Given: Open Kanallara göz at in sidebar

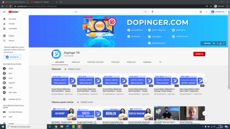Looking at the screenshot, I should [x=14, y=99].
